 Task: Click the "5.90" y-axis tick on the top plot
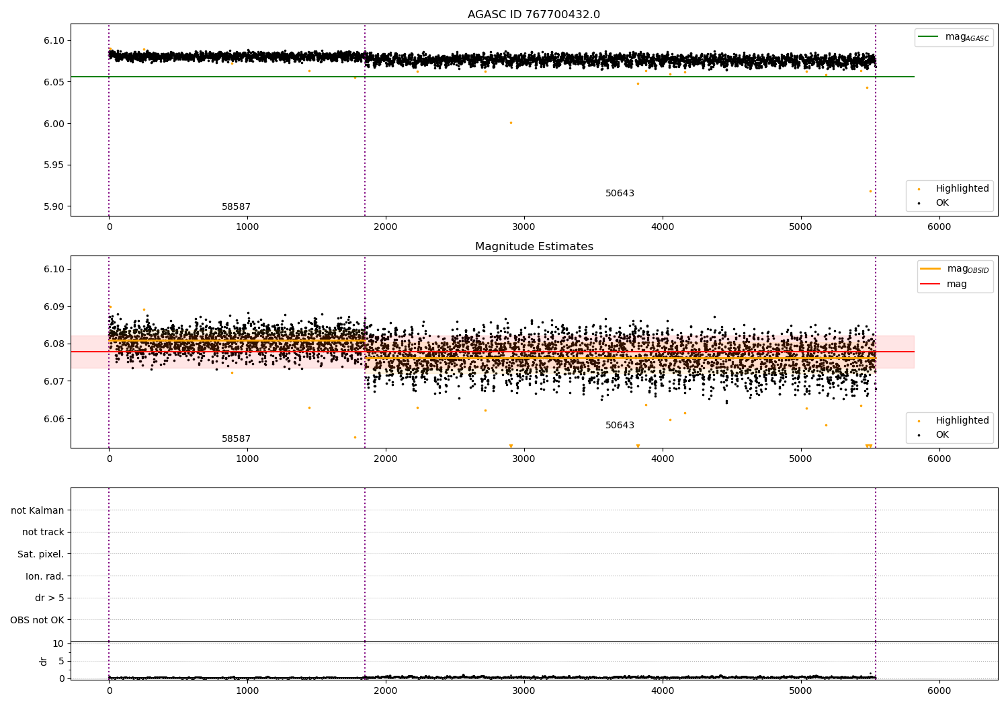(x=54, y=207)
